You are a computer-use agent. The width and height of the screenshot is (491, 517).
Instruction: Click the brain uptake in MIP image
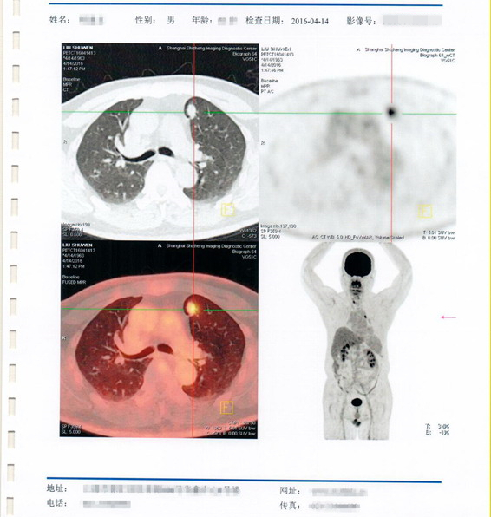[358, 264]
